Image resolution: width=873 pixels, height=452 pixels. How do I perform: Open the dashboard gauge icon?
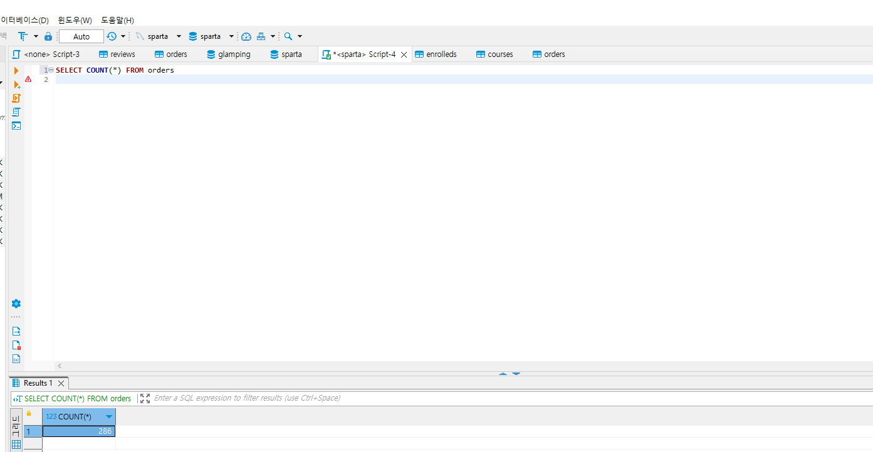(246, 36)
